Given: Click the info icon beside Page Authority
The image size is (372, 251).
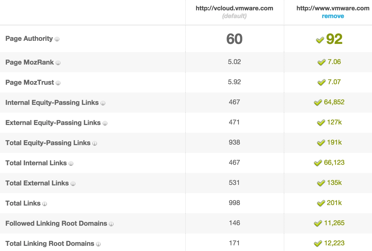Looking at the screenshot, I should coord(57,39).
